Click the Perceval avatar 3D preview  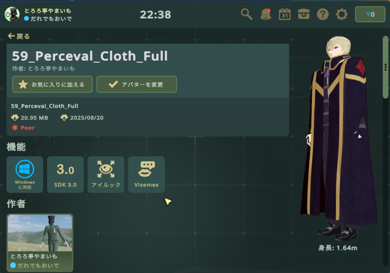tap(339, 139)
